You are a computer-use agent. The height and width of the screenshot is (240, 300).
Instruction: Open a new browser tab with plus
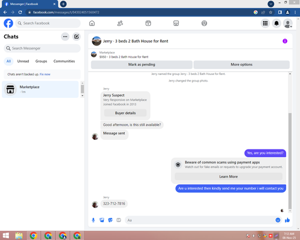point(63,4)
